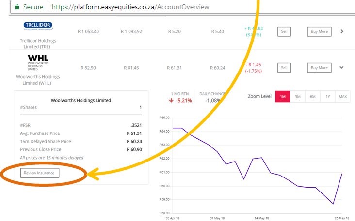
Task: Click the Review Insurance button
Action: [41, 173]
